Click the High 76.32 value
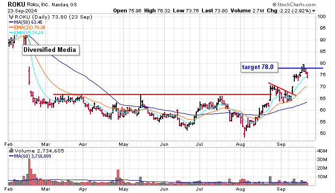The width and height of the screenshot is (335, 193). coord(157,10)
